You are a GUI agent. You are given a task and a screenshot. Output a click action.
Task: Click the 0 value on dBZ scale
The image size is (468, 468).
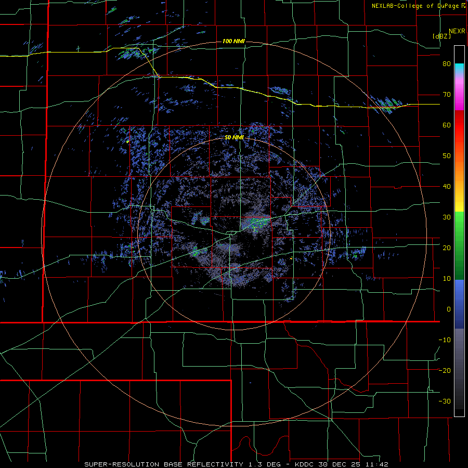(449, 309)
